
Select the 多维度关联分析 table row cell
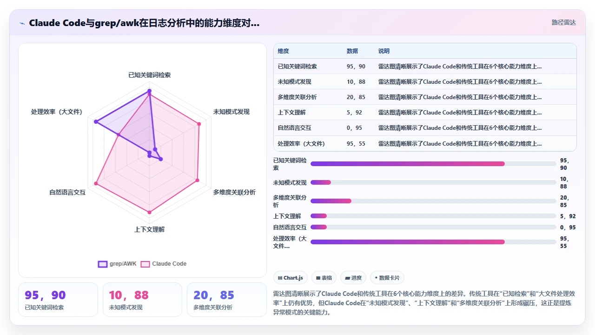point(297,97)
